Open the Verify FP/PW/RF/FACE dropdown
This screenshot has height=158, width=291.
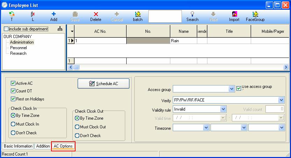(x=281, y=100)
